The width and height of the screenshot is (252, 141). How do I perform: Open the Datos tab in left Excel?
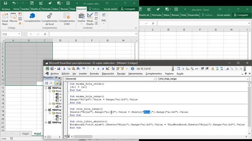coord(56,9)
